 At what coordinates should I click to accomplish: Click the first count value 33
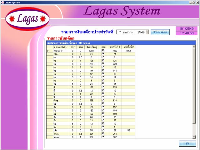(x=115, y=120)
